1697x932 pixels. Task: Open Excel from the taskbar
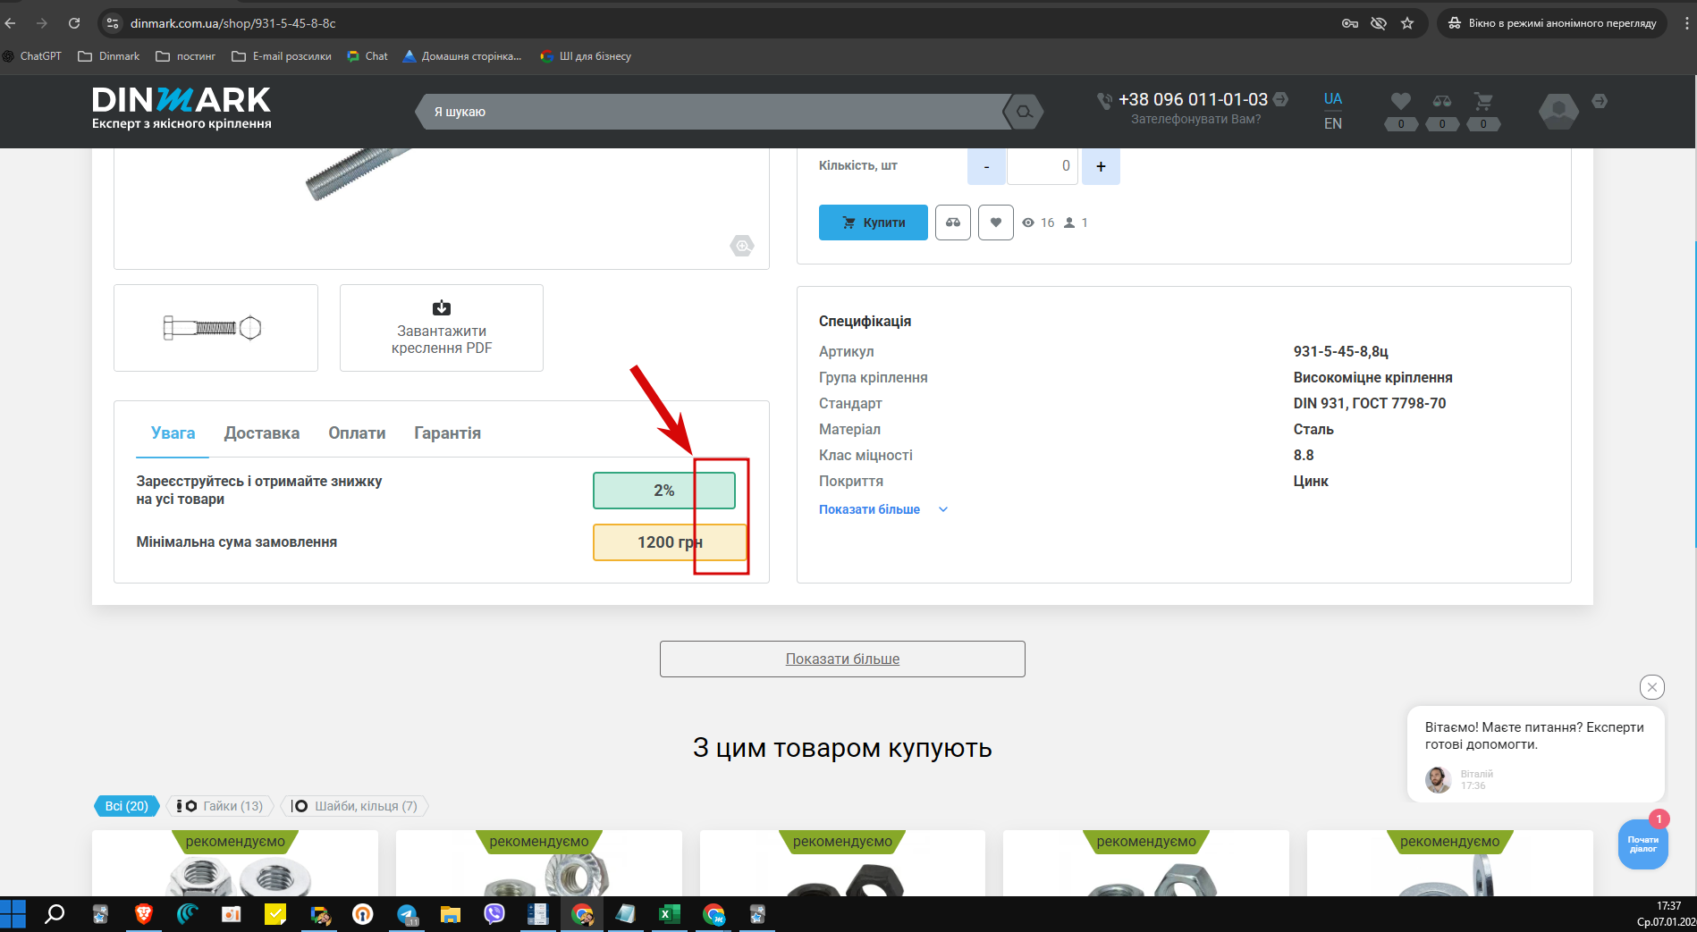point(669,914)
